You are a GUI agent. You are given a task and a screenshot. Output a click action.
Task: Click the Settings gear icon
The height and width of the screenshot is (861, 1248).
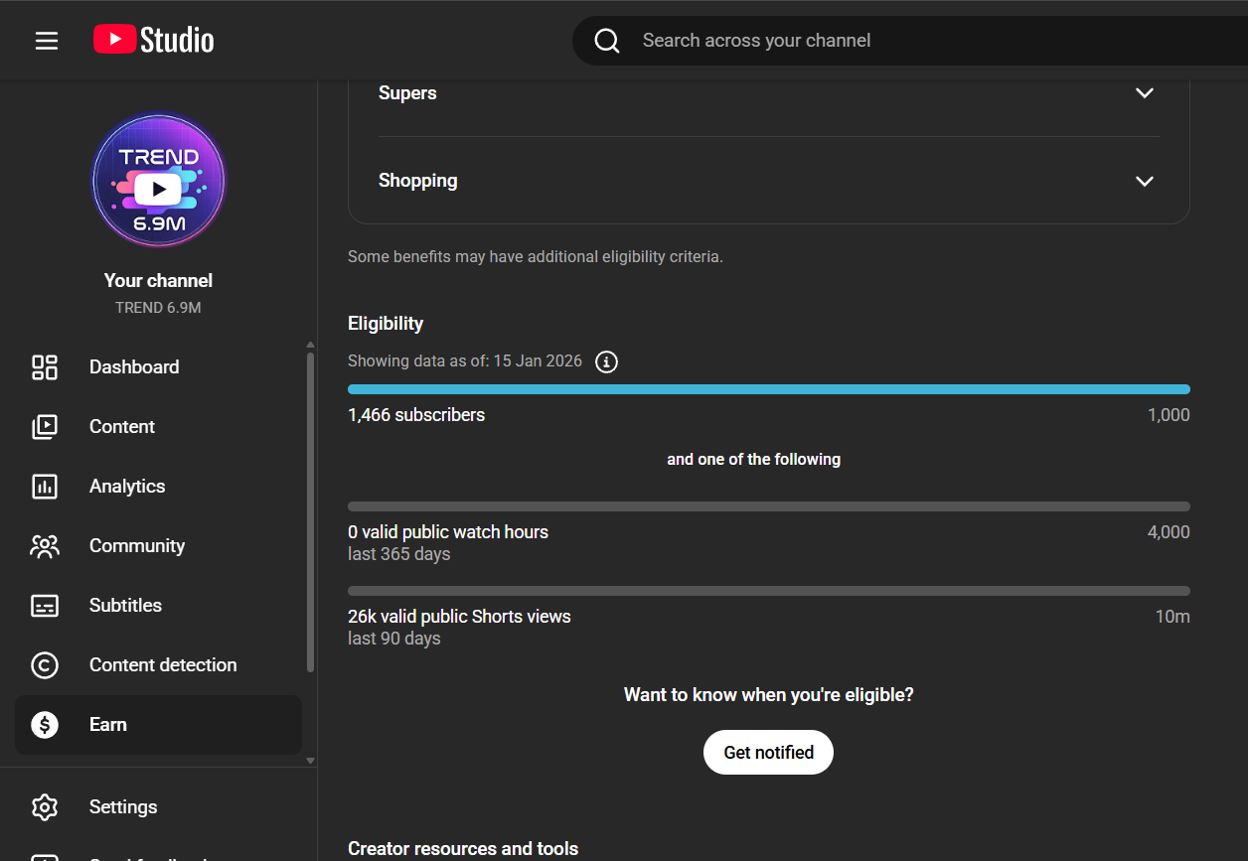pyautogui.click(x=45, y=807)
